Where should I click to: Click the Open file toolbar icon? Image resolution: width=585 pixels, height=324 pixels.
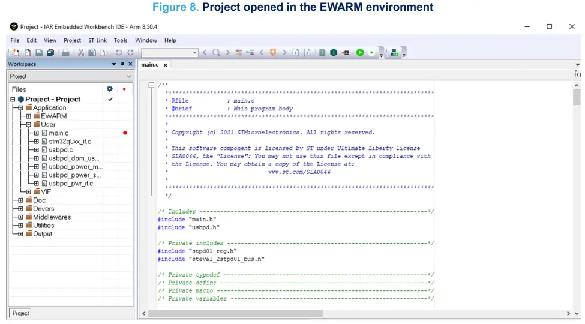27,53
